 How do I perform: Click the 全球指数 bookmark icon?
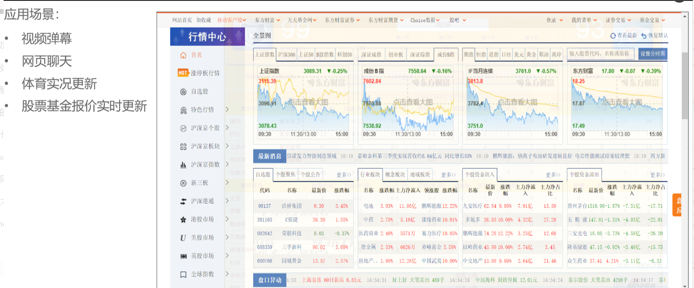click(x=183, y=274)
